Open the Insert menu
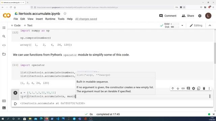This screenshot has height=121, width=216. tap(39, 19)
